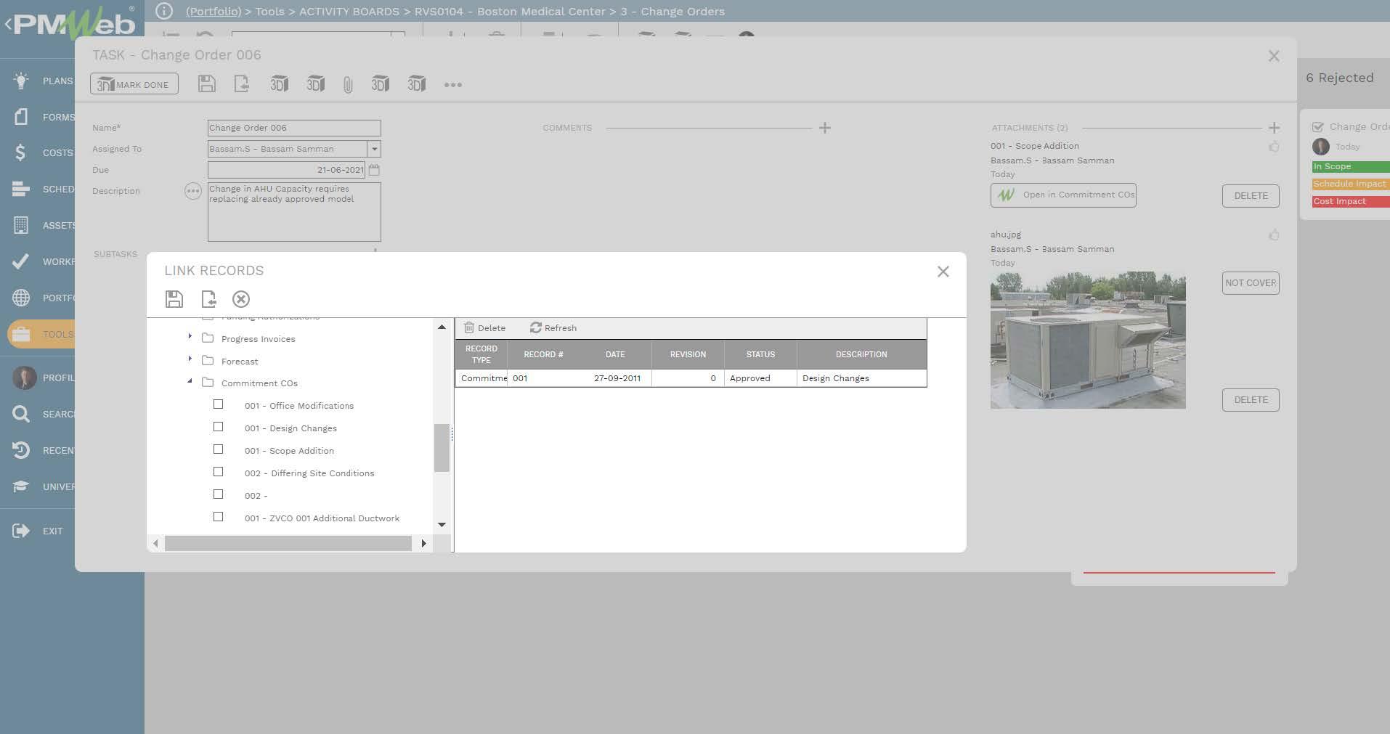
Task: Click the task save and exit icon
Action: coord(242,84)
